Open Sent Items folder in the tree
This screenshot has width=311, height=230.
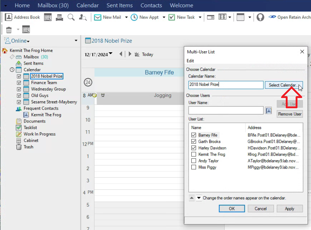33,63
